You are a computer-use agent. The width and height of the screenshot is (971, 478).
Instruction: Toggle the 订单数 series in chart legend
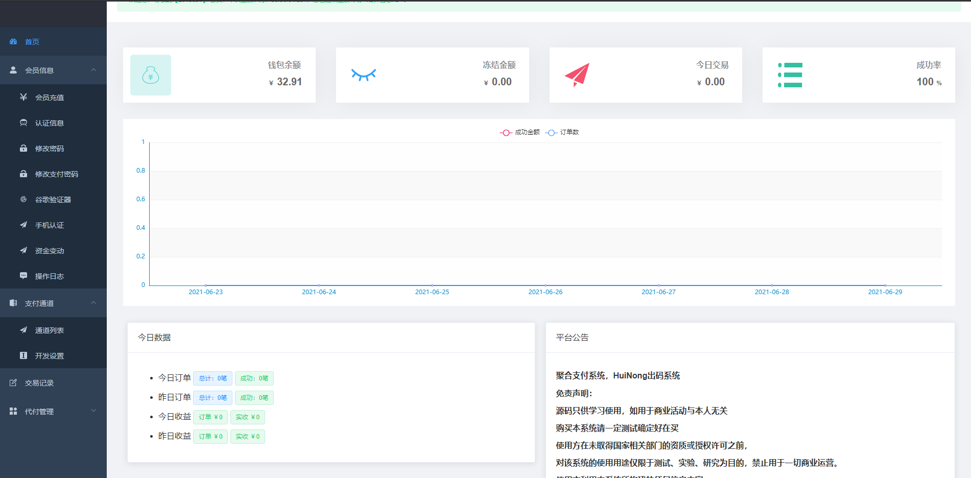(x=561, y=132)
